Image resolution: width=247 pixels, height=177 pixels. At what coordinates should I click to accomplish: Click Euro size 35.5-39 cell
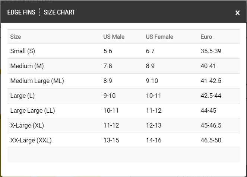tap(211, 51)
